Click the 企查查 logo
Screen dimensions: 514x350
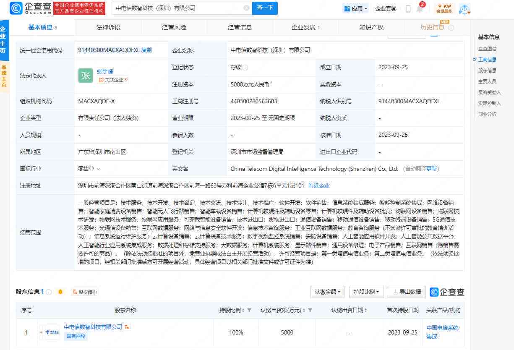[x=31, y=8]
